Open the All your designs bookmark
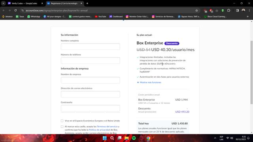Viewport: 253px width, 142px height. click(55, 17)
